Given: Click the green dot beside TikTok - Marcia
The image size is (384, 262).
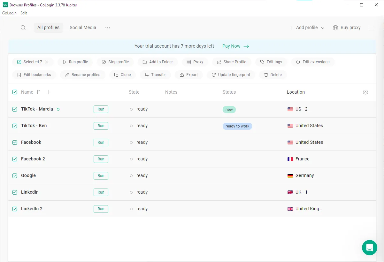Looking at the screenshot, I should [58, 109].
